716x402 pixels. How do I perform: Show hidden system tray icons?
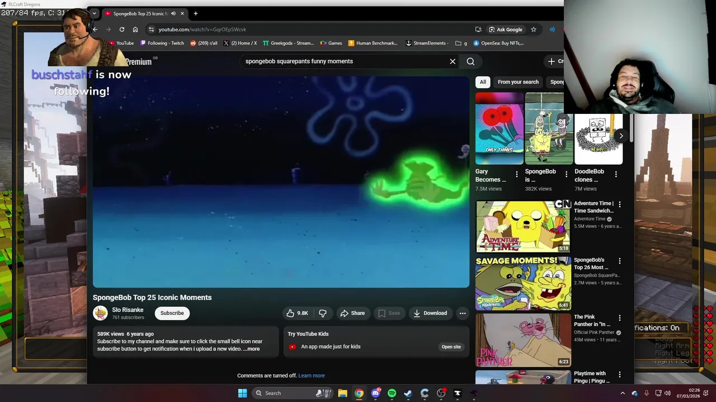(x=623, y=393)
